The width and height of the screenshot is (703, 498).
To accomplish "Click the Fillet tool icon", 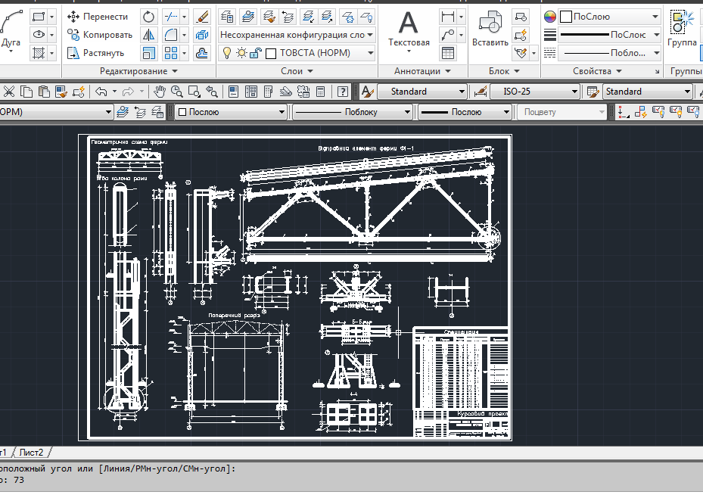I will (171, 35).
